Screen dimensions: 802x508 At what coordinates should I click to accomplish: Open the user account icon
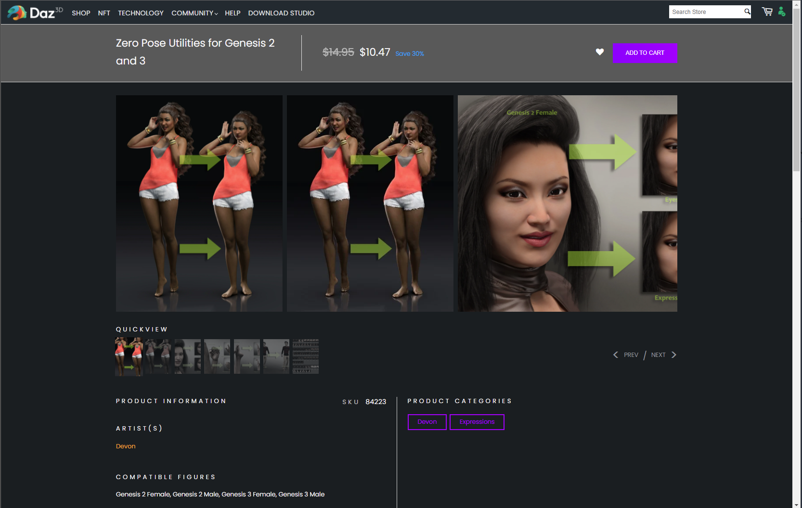pos(782,12)
